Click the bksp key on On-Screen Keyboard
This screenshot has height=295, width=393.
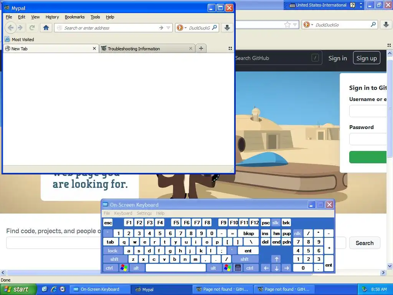click(248, 233)
